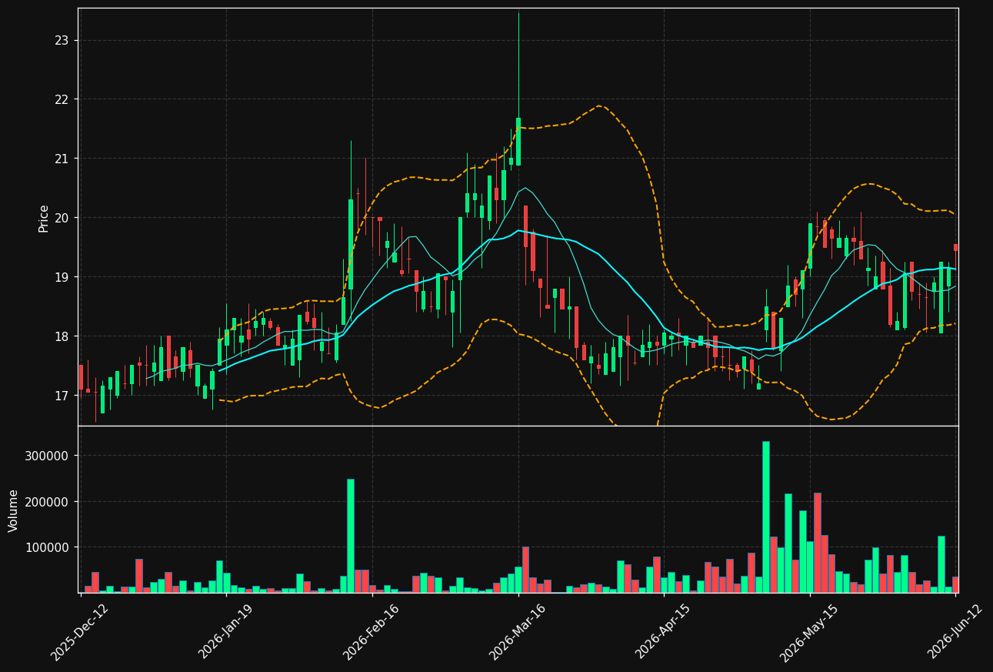Select the price tick label 21
Image resolution: width=993 pixels, height=672 pixels.
[x=61, y=159]
